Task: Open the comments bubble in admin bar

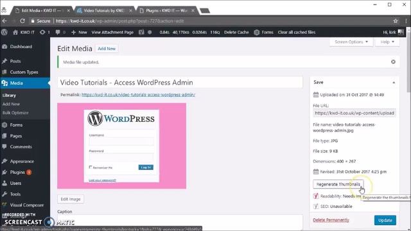Action: [x=58, y=32]
